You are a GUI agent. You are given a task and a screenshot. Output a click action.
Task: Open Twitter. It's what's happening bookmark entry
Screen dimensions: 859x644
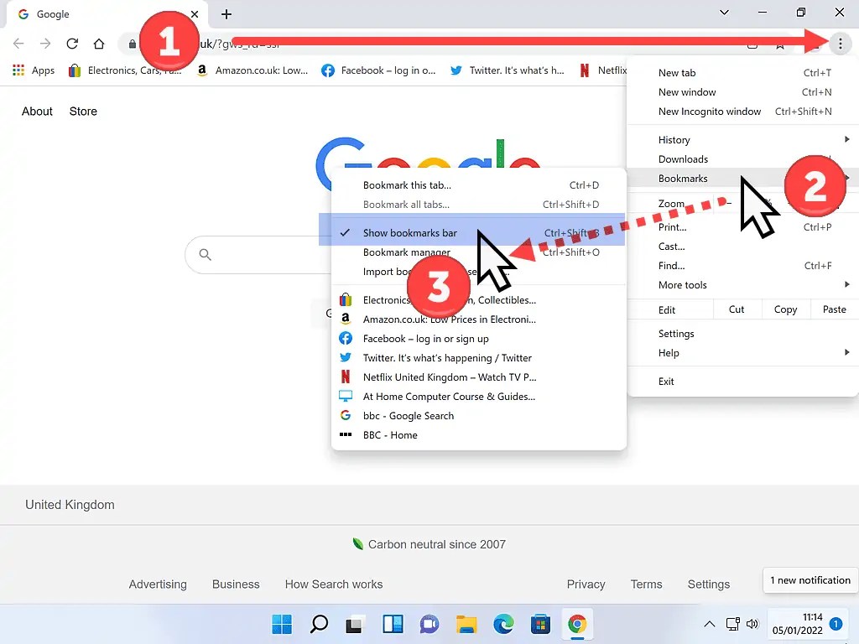point(479,357)
